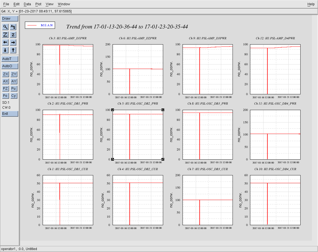318x252 pixels.
Task: Click the Ch 11: H1:PSL-OSC_DB4_PWR title
Action: coord(275,104)
